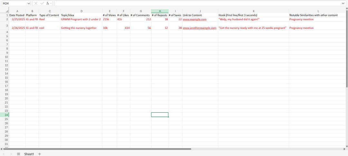Viewport: 348px width, 156px height.
Task: Click the '# of Views' header cell
Action: point(110,15)
